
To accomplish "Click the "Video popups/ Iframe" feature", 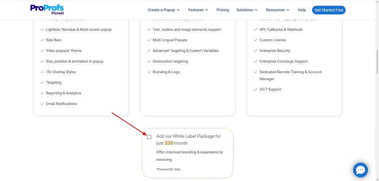I will (64, 51).
